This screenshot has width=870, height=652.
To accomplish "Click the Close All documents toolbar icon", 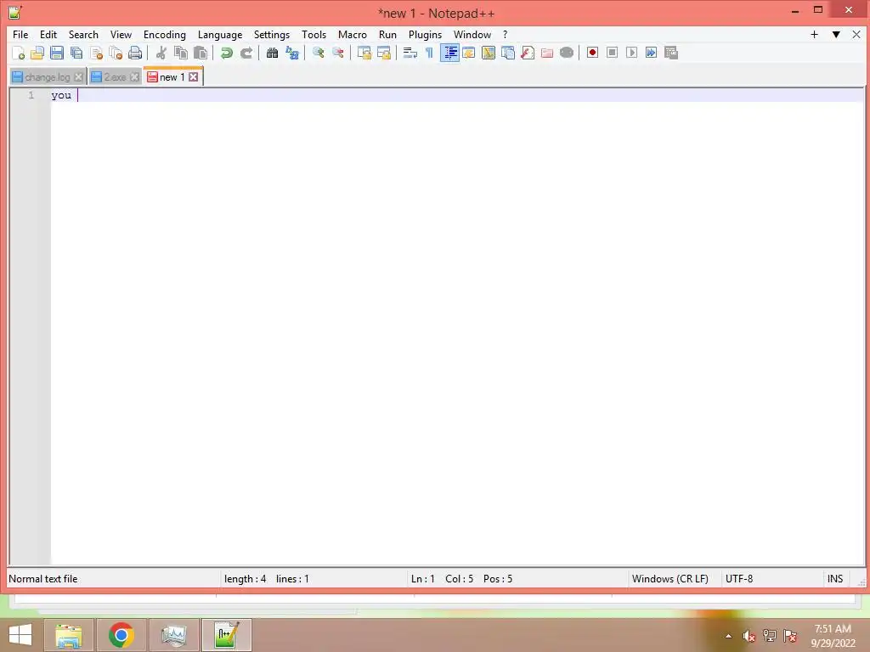I will (x=116, y=53).
